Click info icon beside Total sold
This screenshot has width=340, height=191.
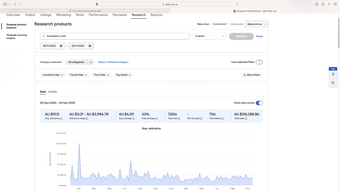[x=179, y=119]
